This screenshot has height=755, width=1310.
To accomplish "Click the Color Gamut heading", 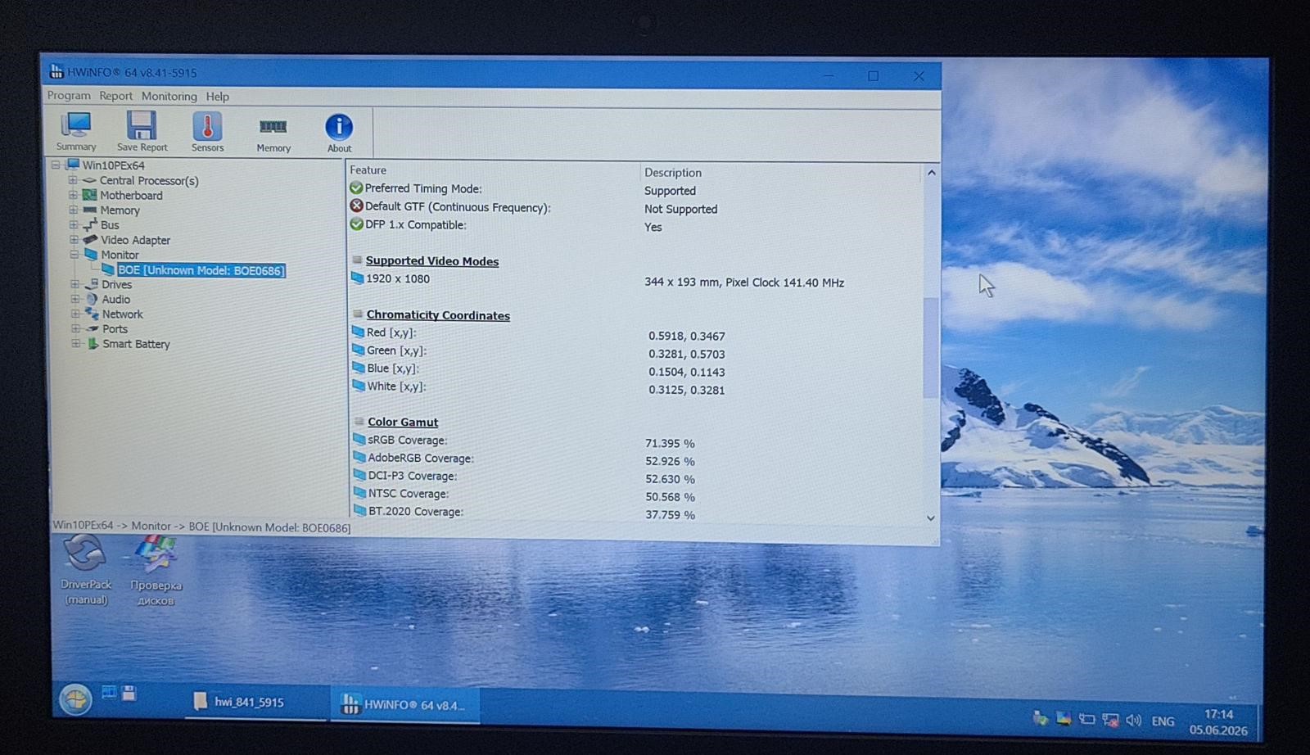I will click(x=403, y=423).
